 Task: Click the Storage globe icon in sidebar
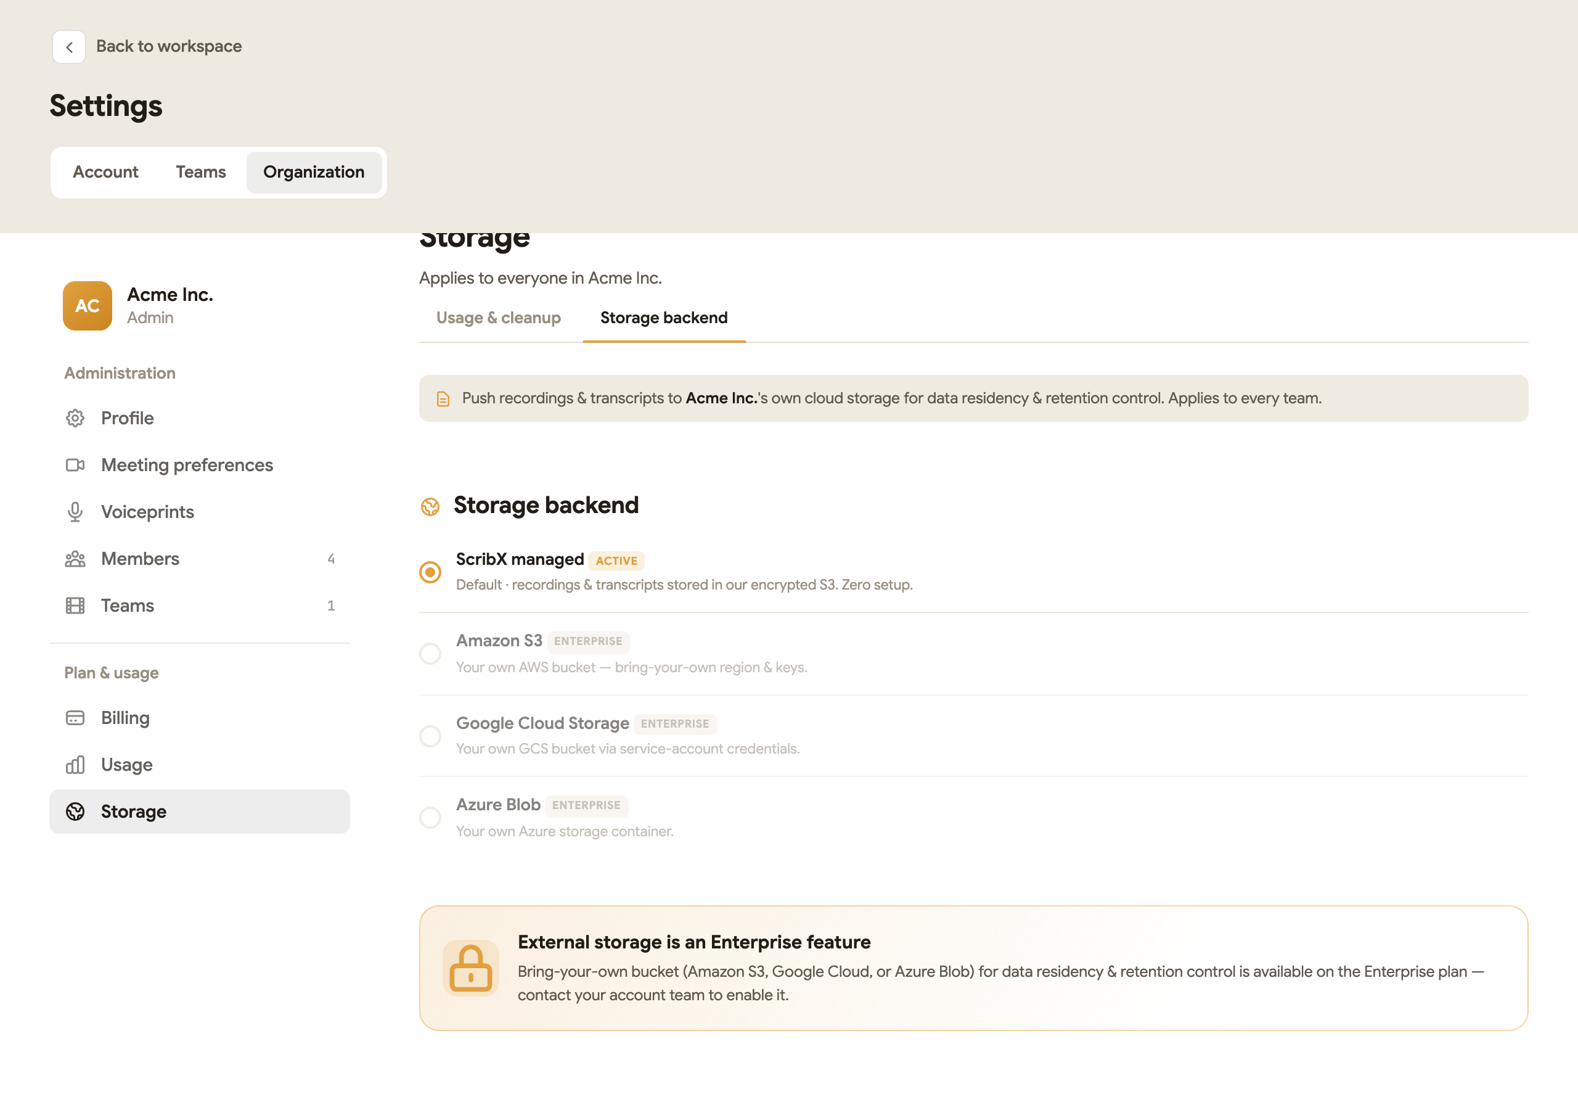75,812
